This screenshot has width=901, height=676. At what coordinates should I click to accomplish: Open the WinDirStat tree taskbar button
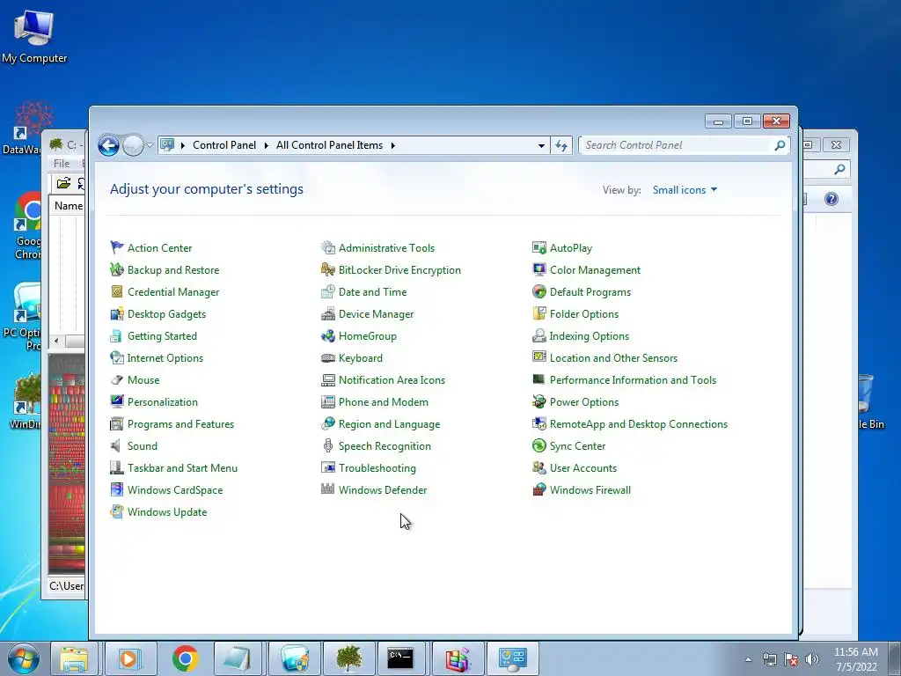point(349,658)
